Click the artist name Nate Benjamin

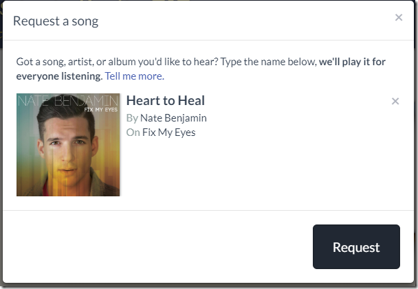(x=173, y=117)
